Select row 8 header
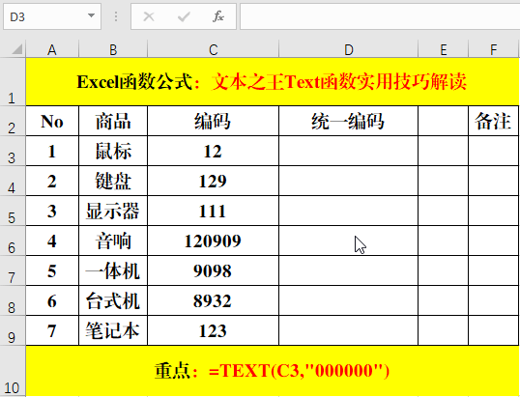This screenshot has height=397, width=520. click(13, 300)
